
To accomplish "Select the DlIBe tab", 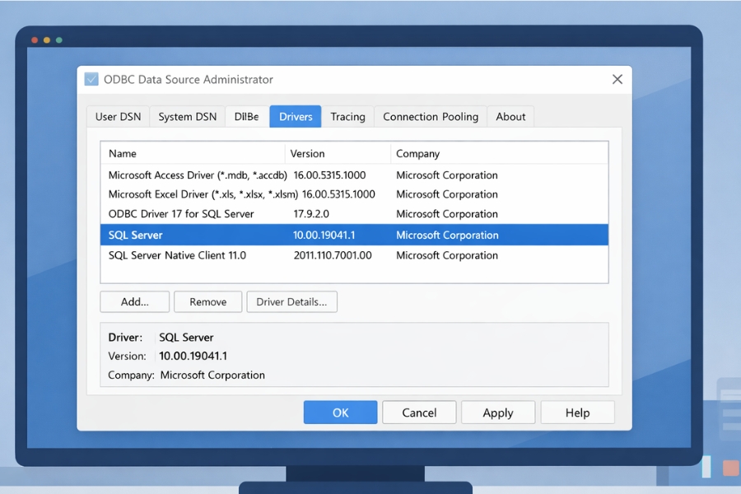I will coord(246,116).
